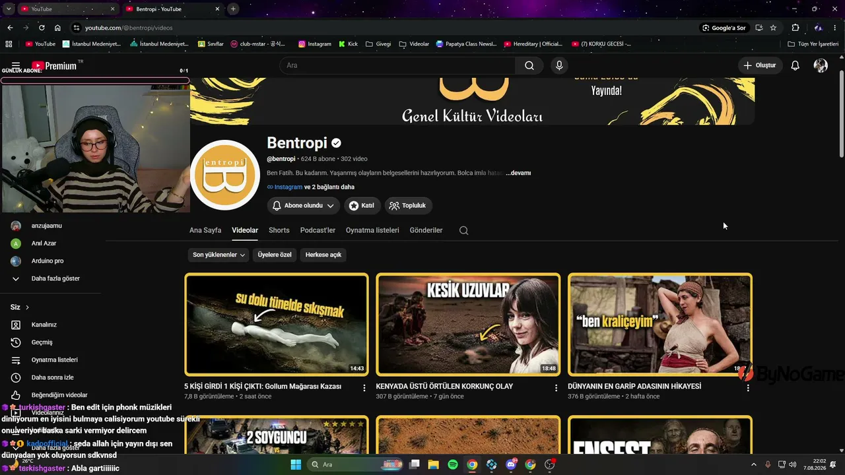
Task: Open YouTube notifications bell
Action: pyautogui.click(x=795, y=65)
